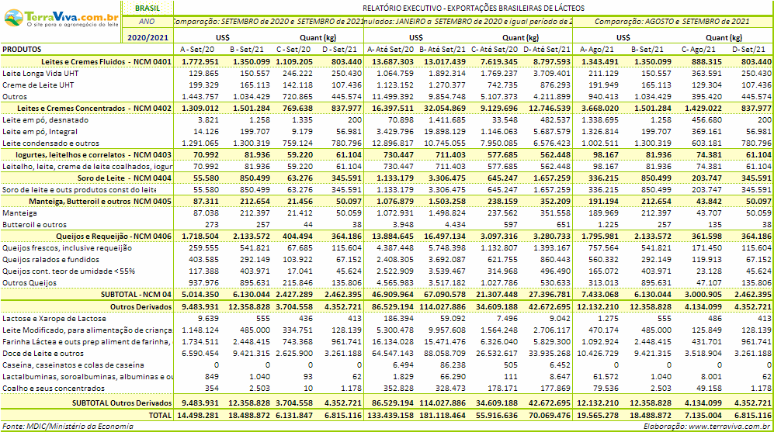The image size is (774, 432).
Task: Select the total value 14.498.281
Action: (197, 415)
